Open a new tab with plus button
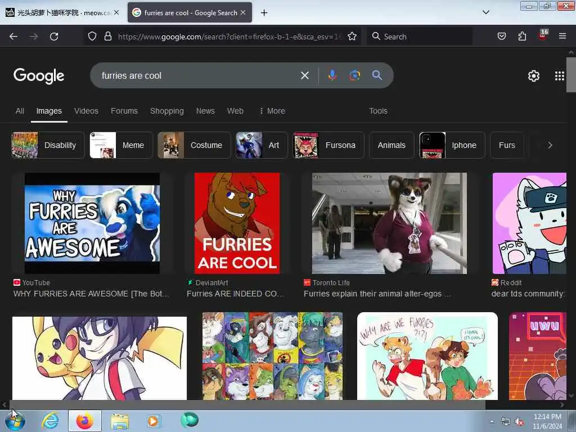 264,13
